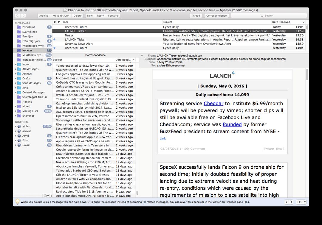Screen dimensions: 322x225
Task: Click the Gmail account globe icon
Action: coord(19,145)
